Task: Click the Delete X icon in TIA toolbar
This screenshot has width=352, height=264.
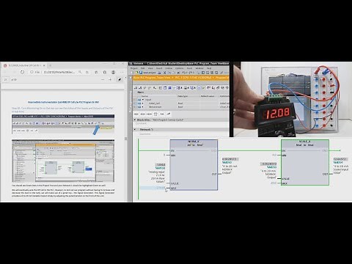Action: click(x=178, y=73)
